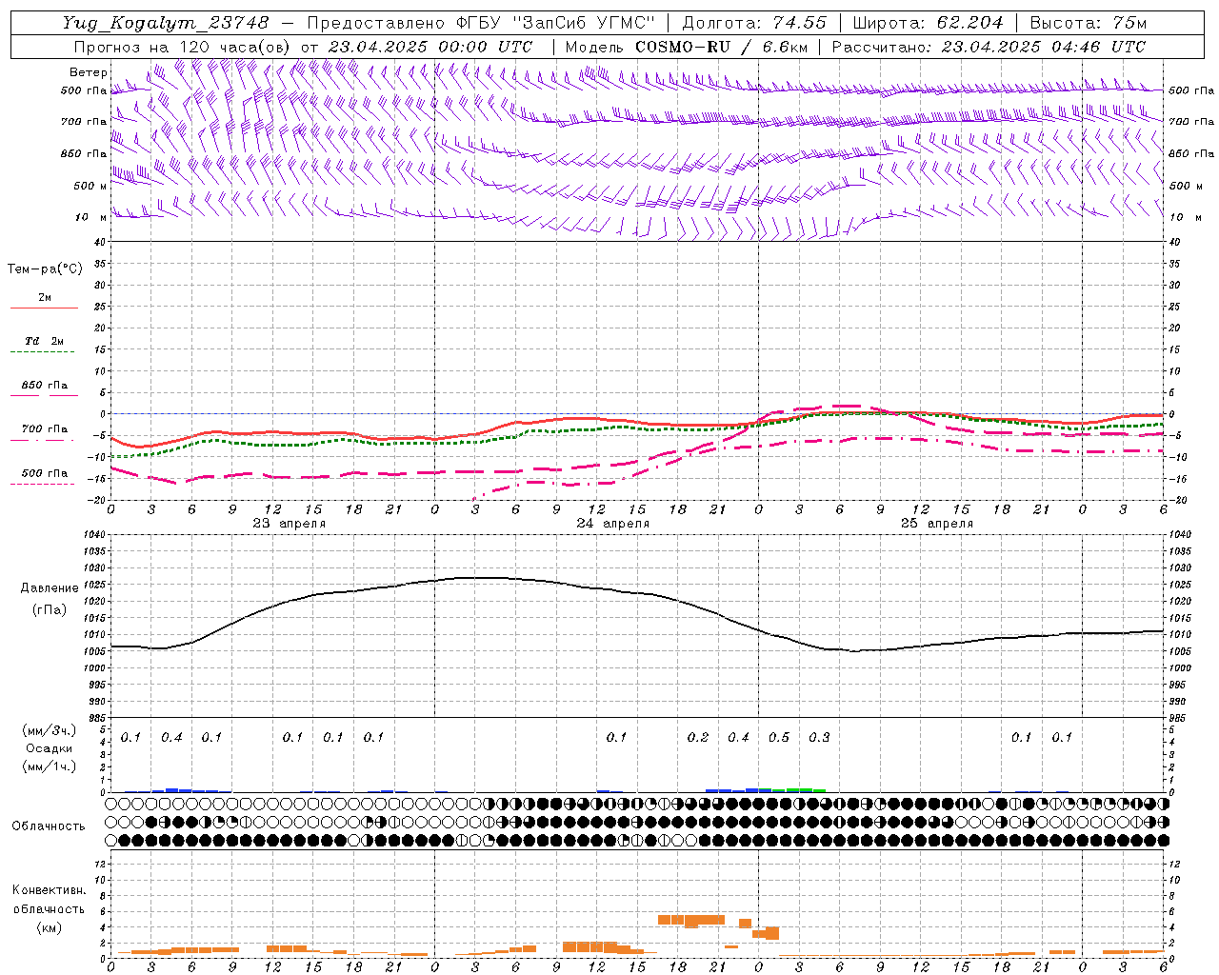Click the Давление panel label

[x=48, y=588]
